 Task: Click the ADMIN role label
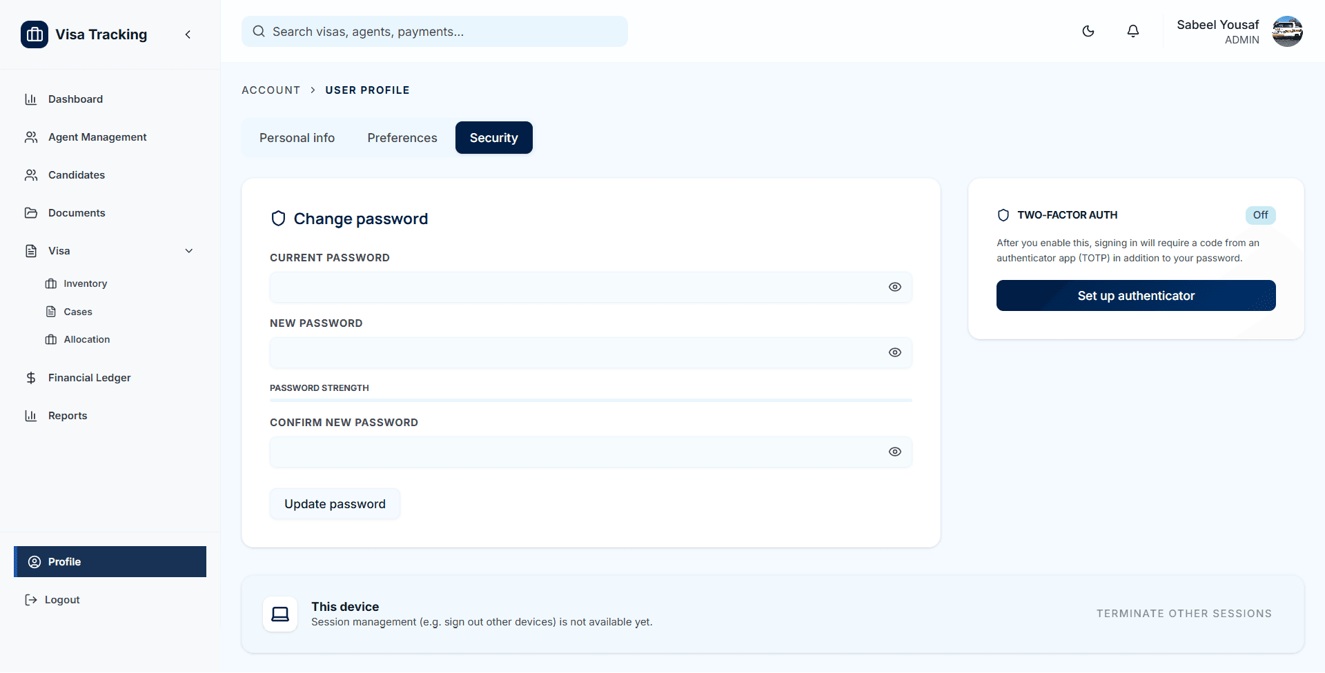[1242, 40]
